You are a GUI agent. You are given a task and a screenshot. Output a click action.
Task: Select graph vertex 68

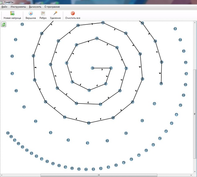(x=186, y=85)
